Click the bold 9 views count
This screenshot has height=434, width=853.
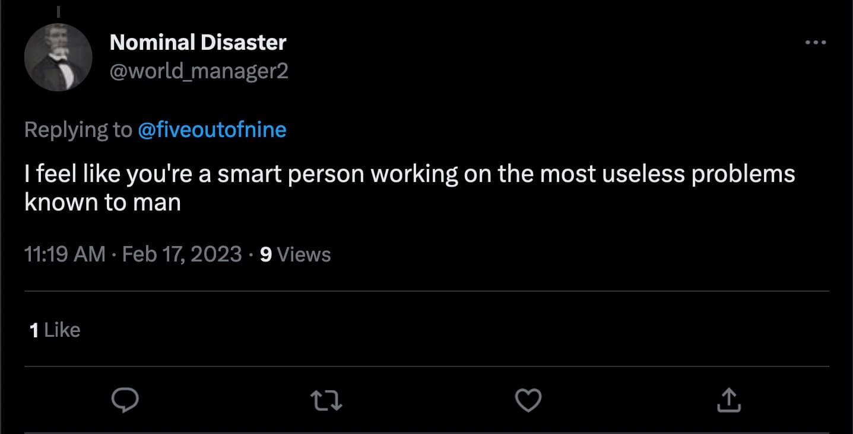[266, 254]
